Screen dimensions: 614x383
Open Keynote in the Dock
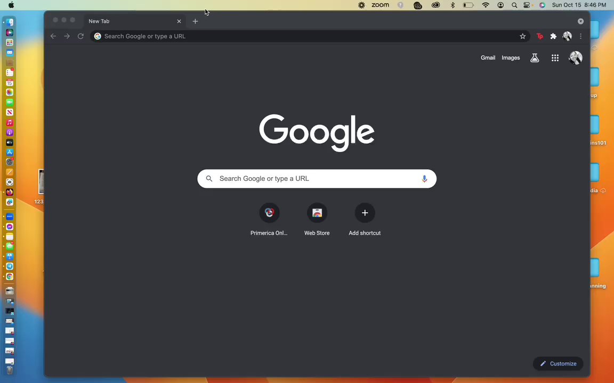click(10, 256)
